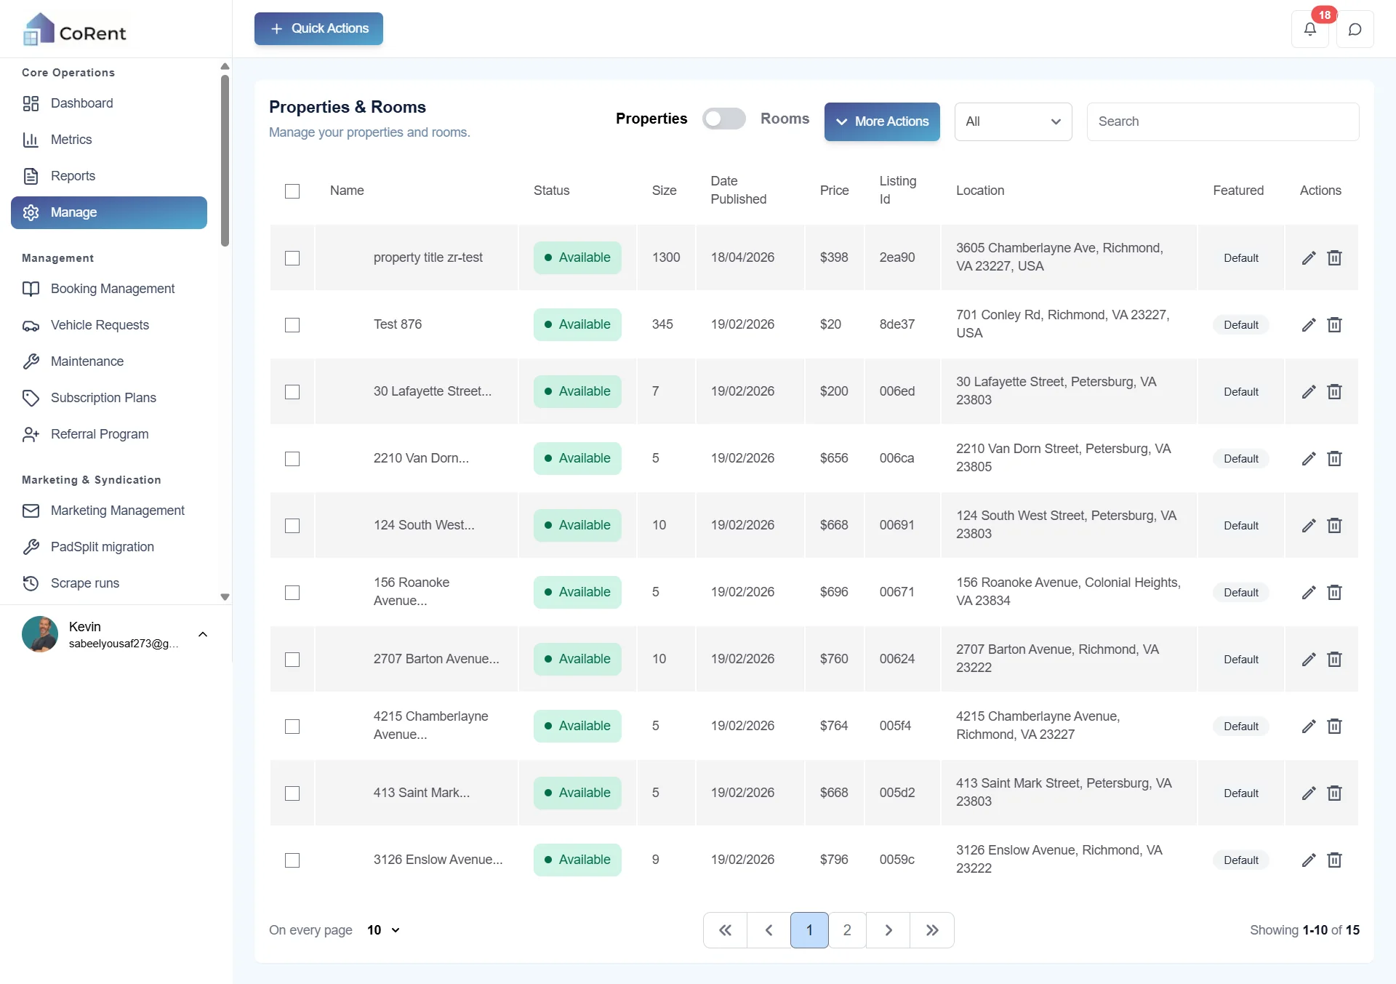Open the notifications bell icon
The image size is (1396, 984).
[x=1309, y=29]
